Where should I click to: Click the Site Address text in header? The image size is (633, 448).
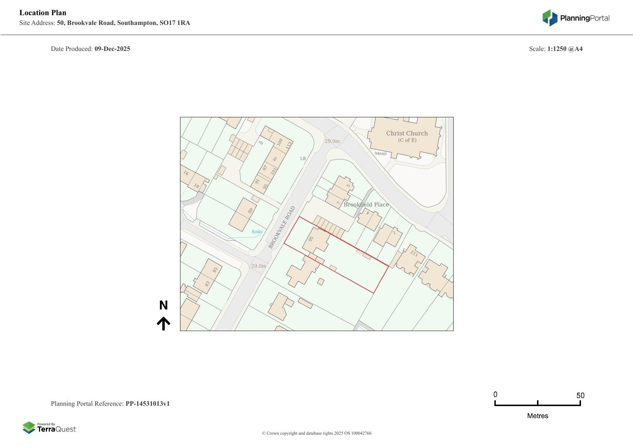tap(105, 23)
